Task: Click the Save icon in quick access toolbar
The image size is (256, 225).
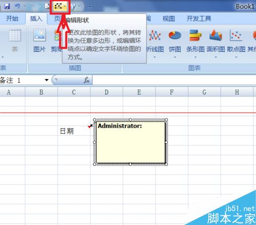Action: coord(7,6)
